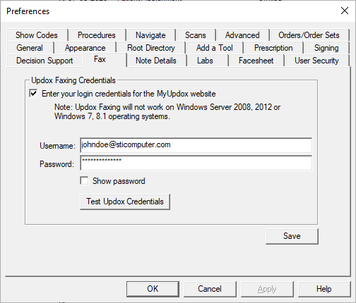Open the Facesheet tab
Viewport: 356px width, 303px height.
pyautogui.click(x=256, y=61)
